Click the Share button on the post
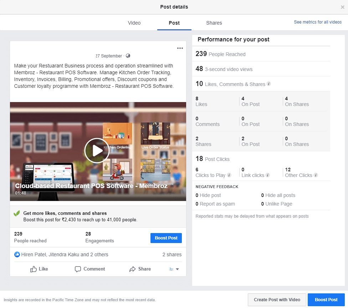 tap(140, 269)
